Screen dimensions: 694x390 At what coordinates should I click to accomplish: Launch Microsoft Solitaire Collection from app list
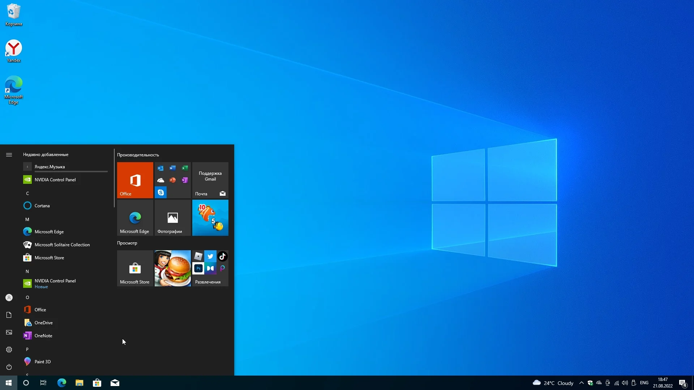tap(62, 245)
